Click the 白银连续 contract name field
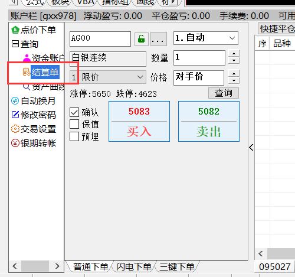 [108, 59]
